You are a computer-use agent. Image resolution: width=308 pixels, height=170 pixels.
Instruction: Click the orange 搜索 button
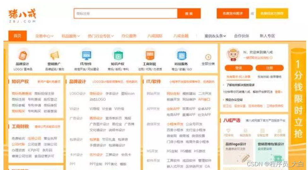(x=189, y=14)
